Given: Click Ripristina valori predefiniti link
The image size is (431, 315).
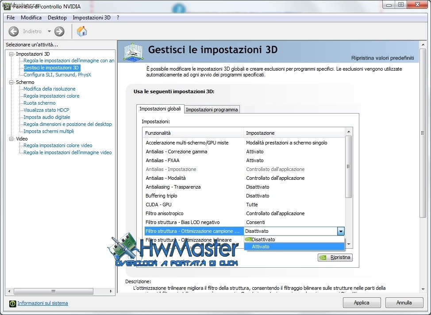Looking at the screenshot, I should (382, 58).
